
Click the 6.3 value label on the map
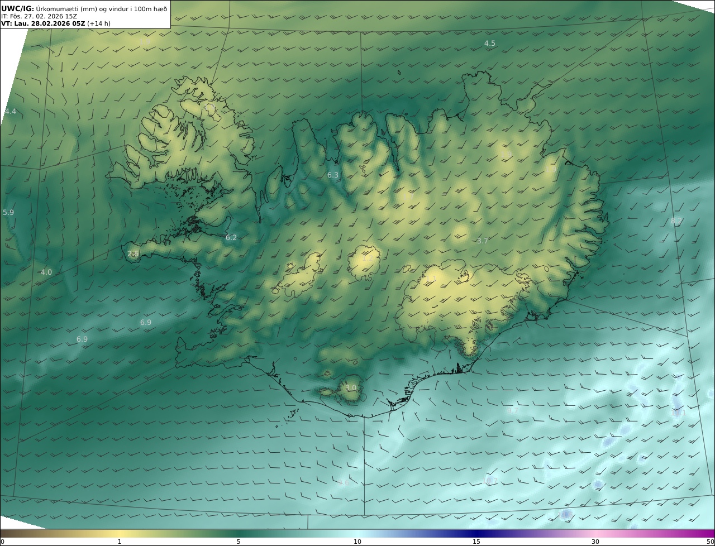click(333, 175)
